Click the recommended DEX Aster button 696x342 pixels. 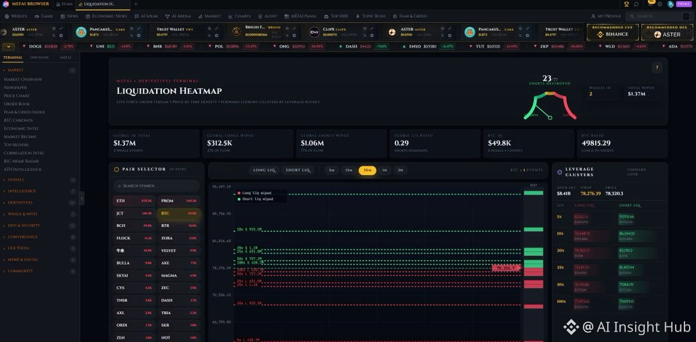pos(667,32)
